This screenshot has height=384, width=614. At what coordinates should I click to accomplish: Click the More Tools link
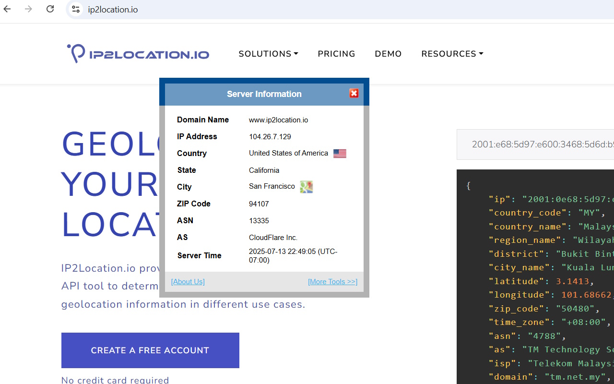coord(332,281)
